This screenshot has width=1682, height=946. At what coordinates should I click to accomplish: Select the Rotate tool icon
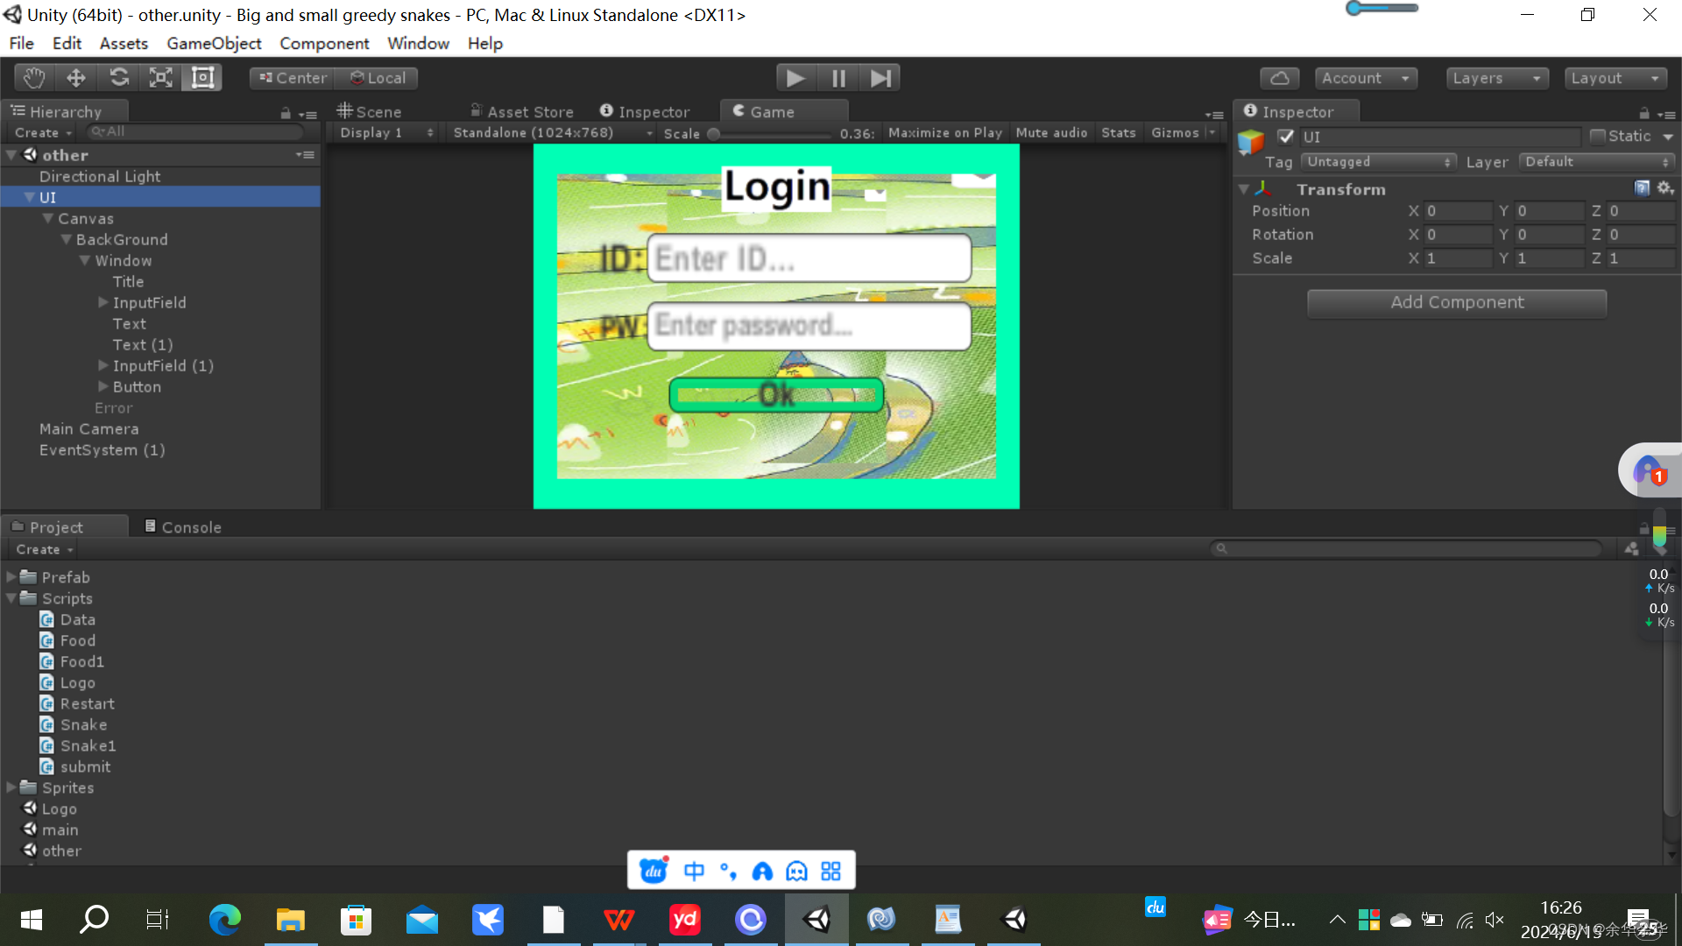pos(118,78)
